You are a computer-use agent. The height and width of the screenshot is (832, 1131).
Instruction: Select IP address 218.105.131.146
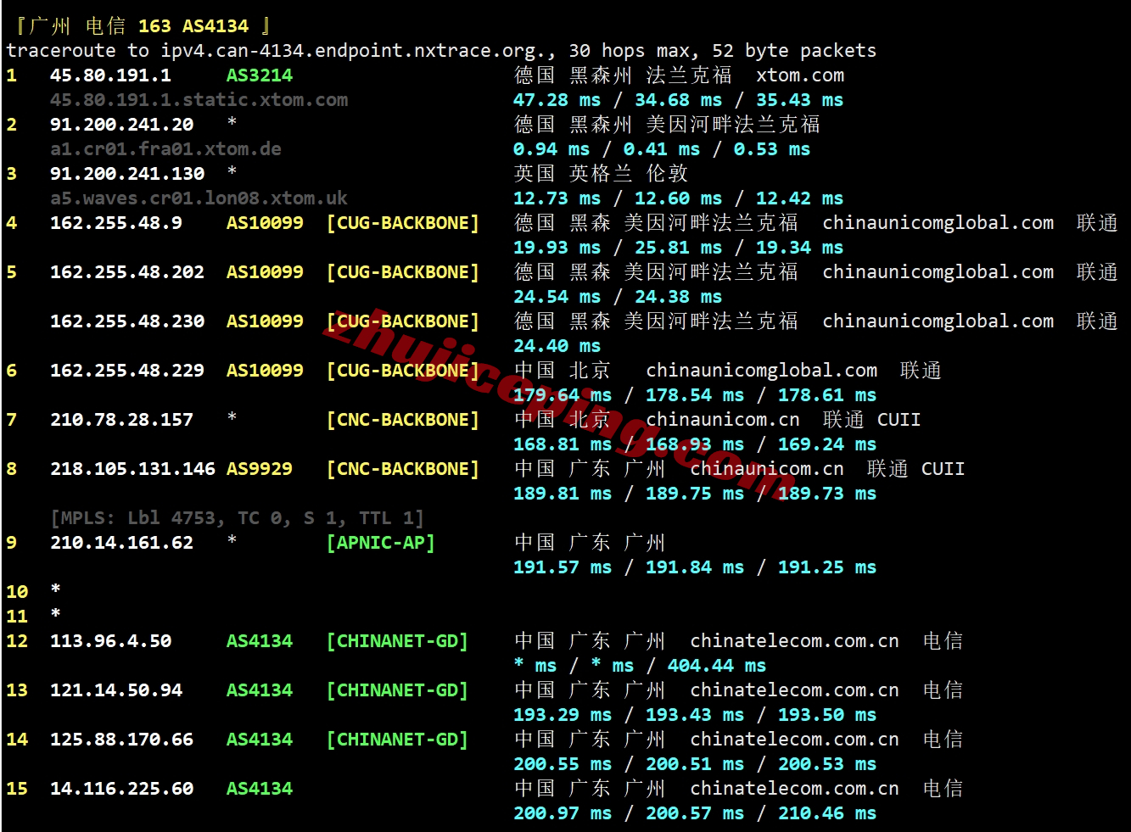point(132,469)
